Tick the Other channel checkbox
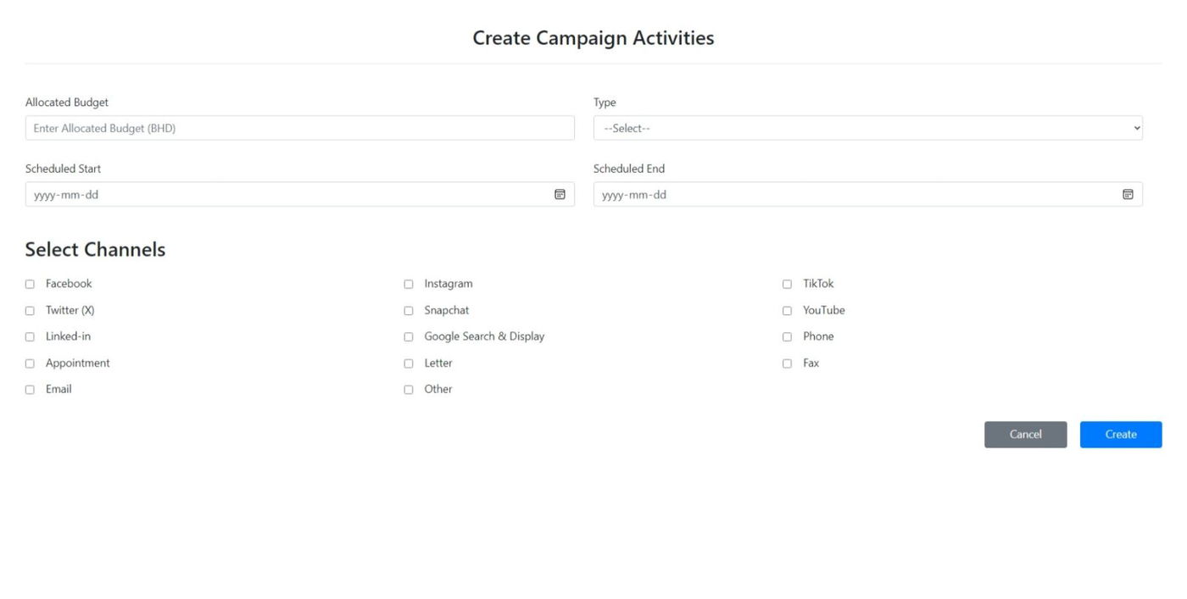Viewport: 1187px width, 599px height. (x=409, y=390)
